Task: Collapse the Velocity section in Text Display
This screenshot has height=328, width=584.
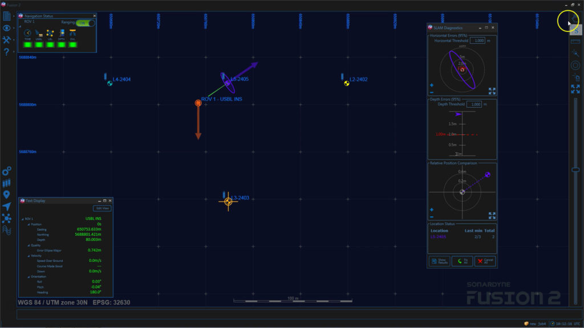Action: tap(27, 256)
